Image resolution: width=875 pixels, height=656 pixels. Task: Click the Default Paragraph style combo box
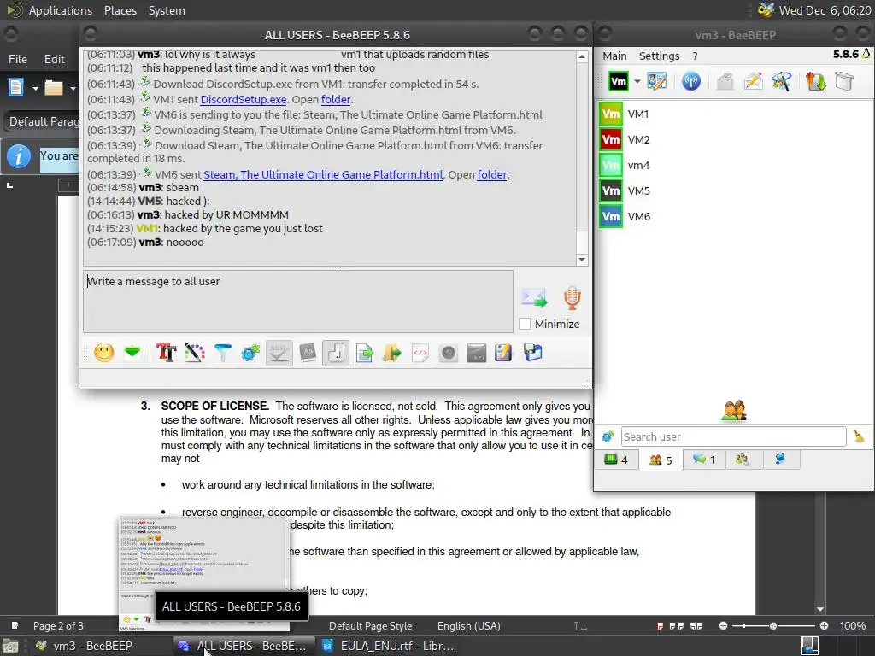[43, 121]
